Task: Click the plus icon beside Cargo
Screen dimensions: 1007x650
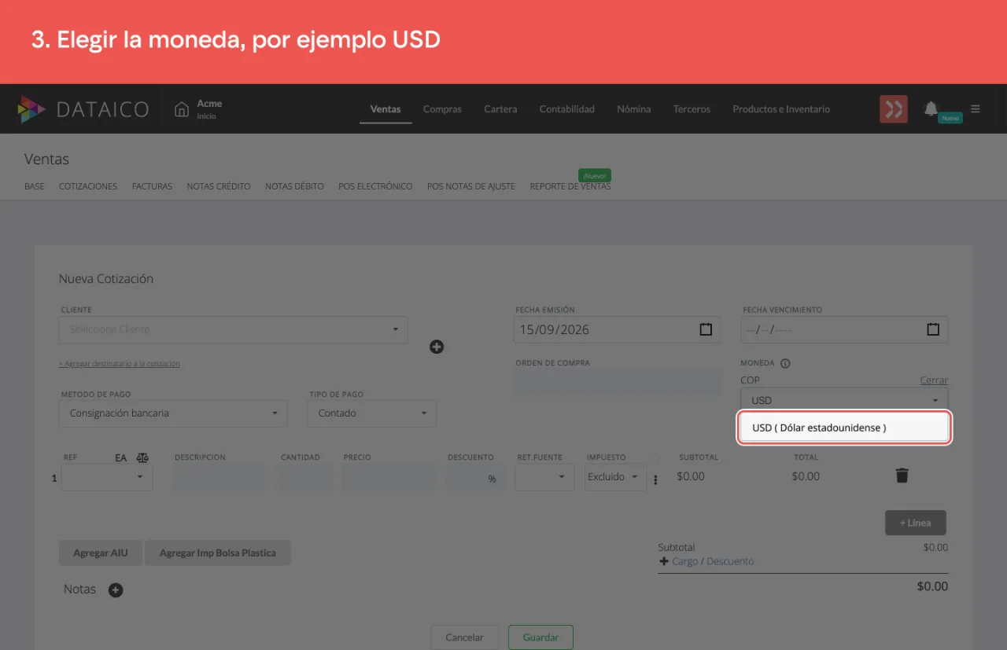Action: coord(664,561)
